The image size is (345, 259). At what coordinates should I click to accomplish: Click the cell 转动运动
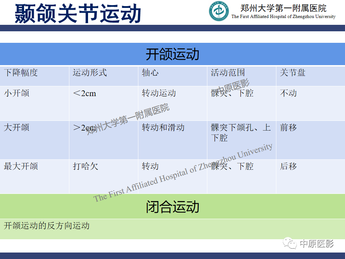pos(159,93)
